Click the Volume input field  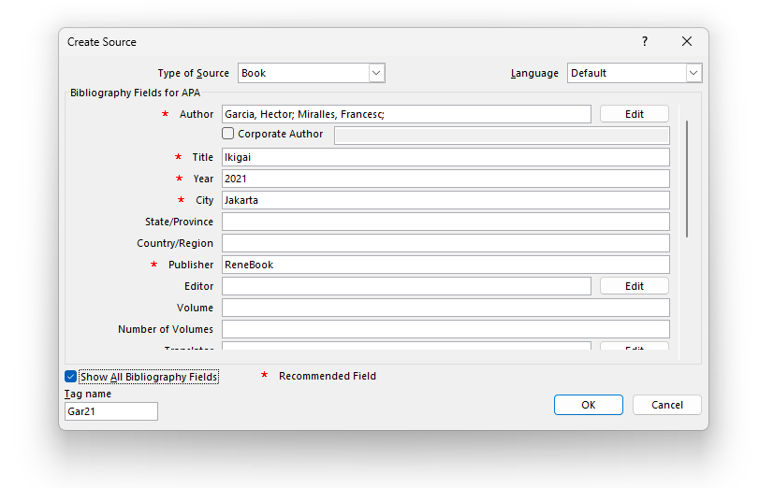coord(445,308)
